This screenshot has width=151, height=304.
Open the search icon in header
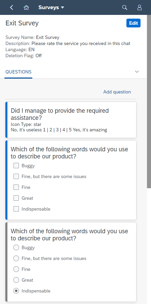click(125, 7)
